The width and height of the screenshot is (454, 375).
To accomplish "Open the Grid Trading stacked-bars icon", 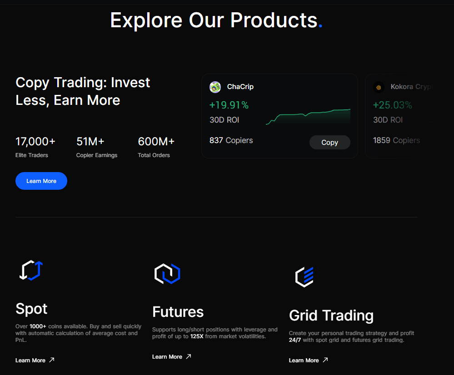I will pyautogui.click(x=304, y=277).
